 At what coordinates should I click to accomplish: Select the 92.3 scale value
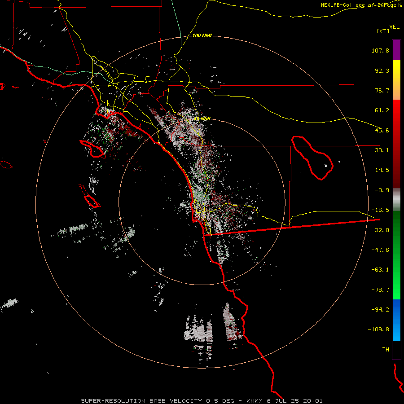382,70
